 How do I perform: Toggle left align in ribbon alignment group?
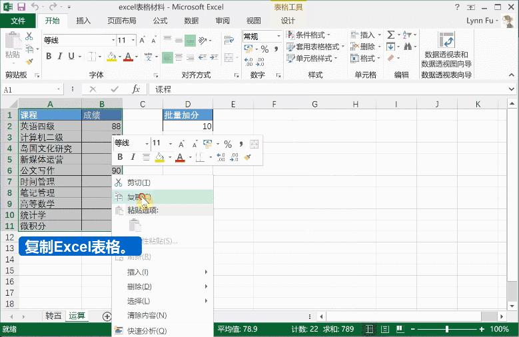(x=167, y=57)
